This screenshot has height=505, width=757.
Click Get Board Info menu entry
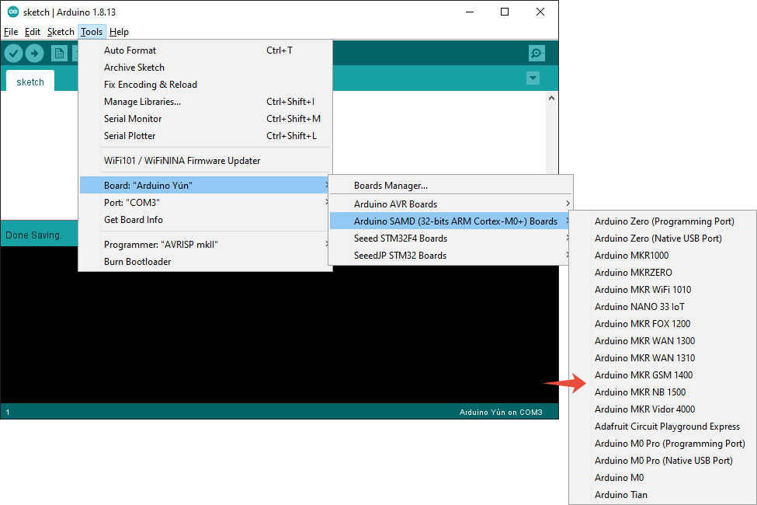point(133,220)
